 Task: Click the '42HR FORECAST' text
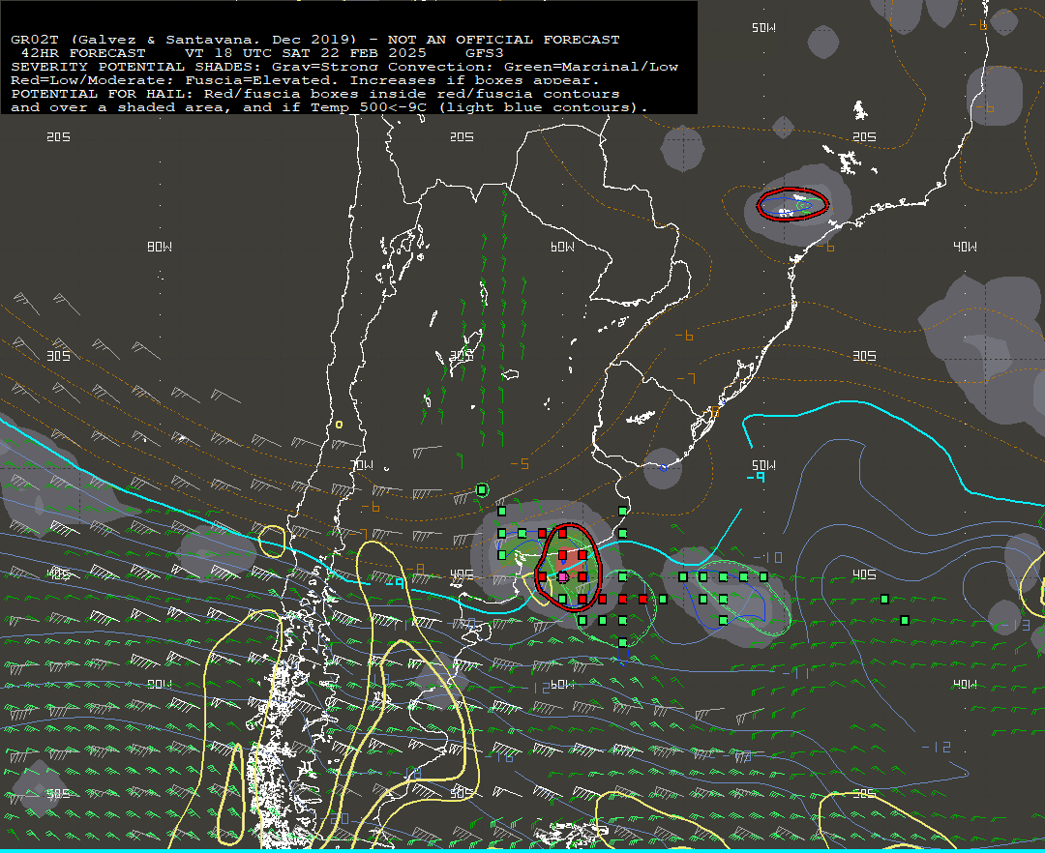click(x=83, y=53)
